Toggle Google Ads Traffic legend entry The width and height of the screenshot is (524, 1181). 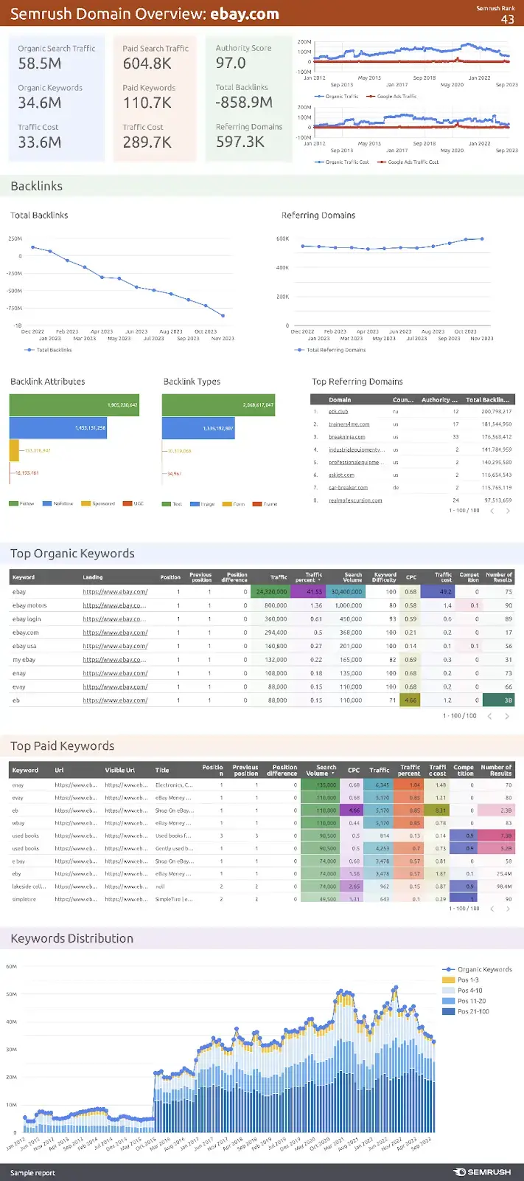tap(391, 96)
